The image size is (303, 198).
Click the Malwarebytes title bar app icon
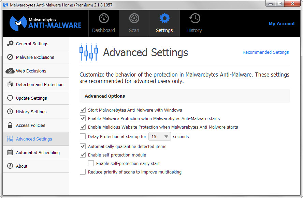point(5,5)
